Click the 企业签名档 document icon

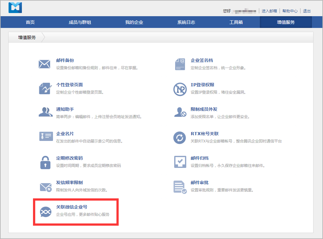coord(180,64)
